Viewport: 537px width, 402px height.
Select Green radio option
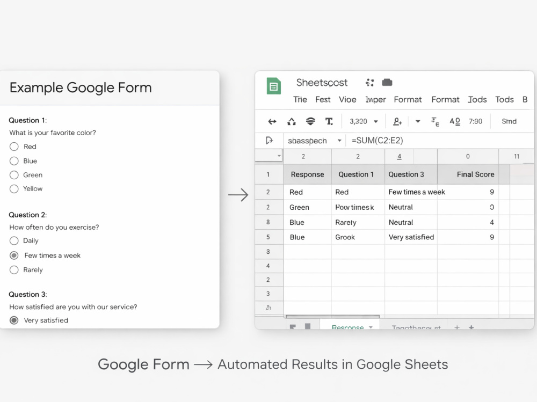click(x=14, y=175)
